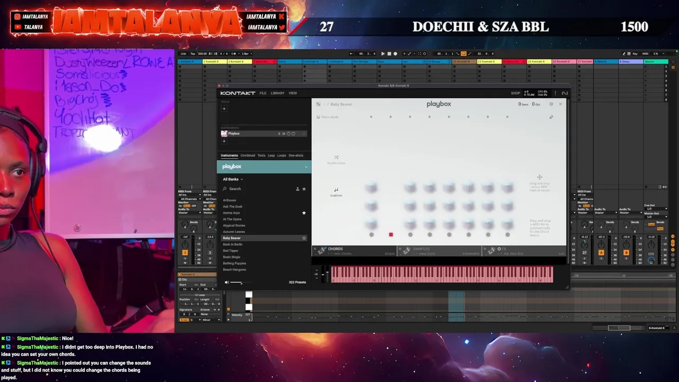679x382 pixels.
Task: Expand the playbox library header chevron
Action: (x=306, y=167)
